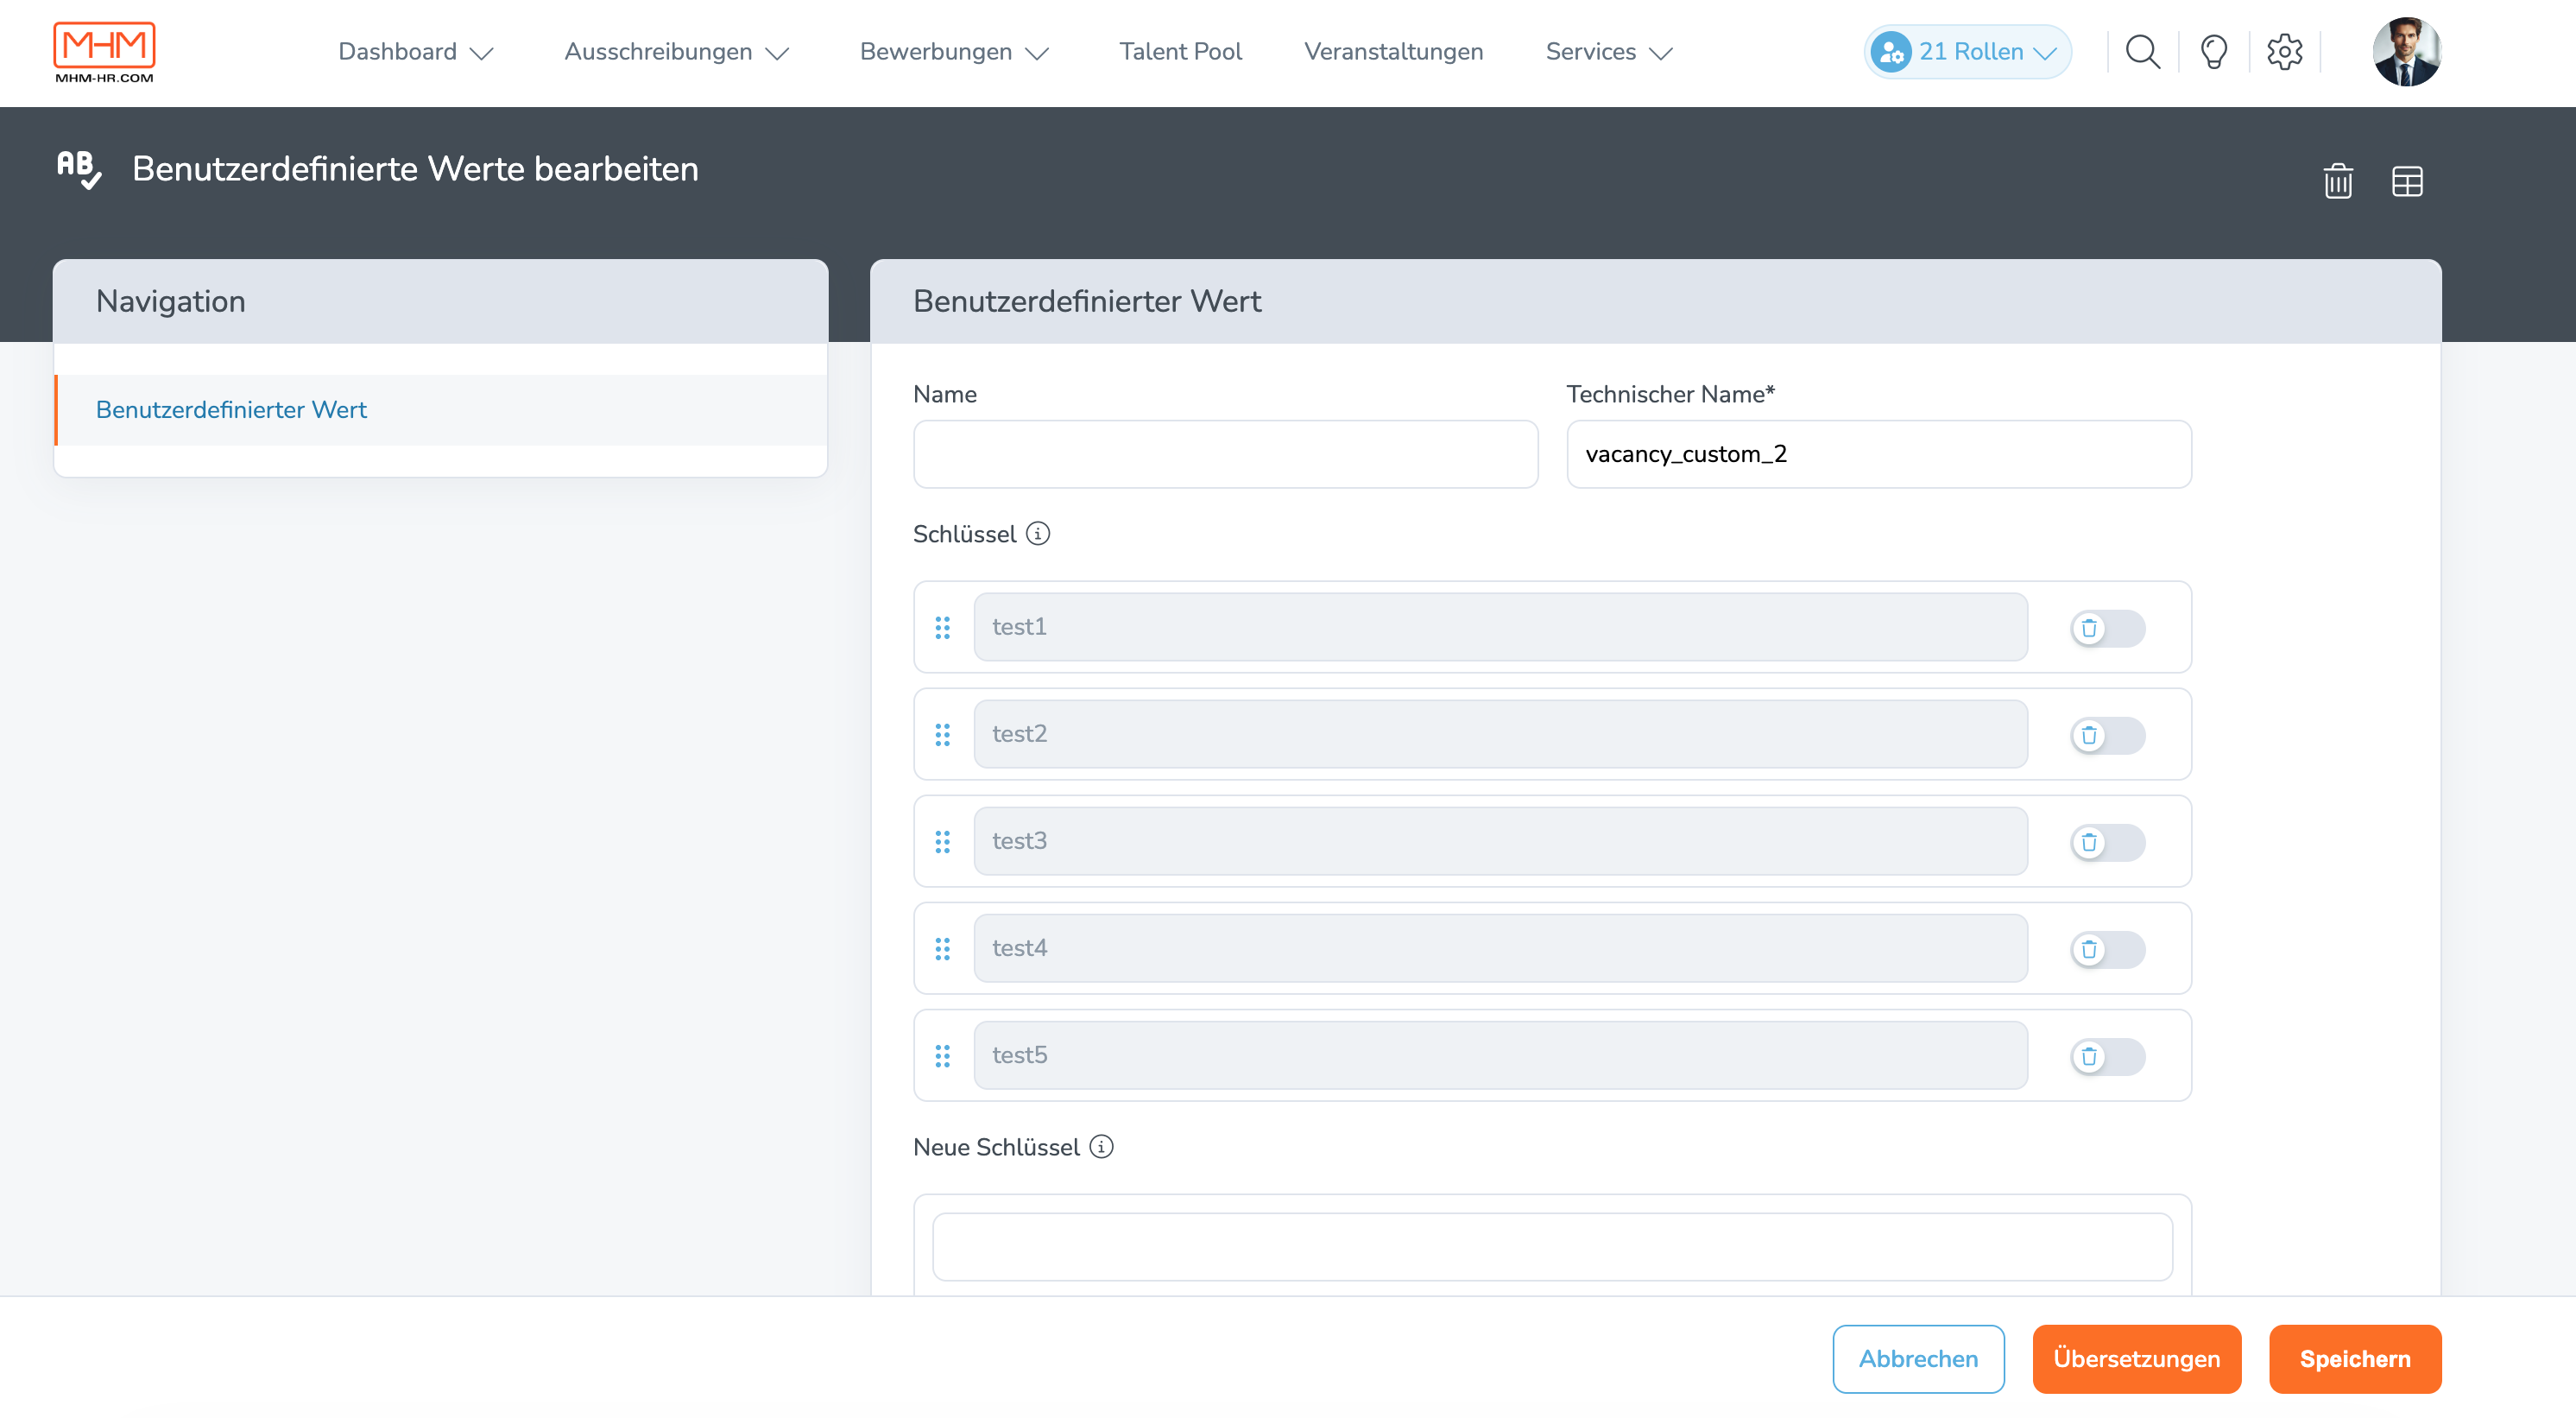Click the trash icon in page header
This screenshot has width=2576, height=1418.
click(x=2337, y=181)
